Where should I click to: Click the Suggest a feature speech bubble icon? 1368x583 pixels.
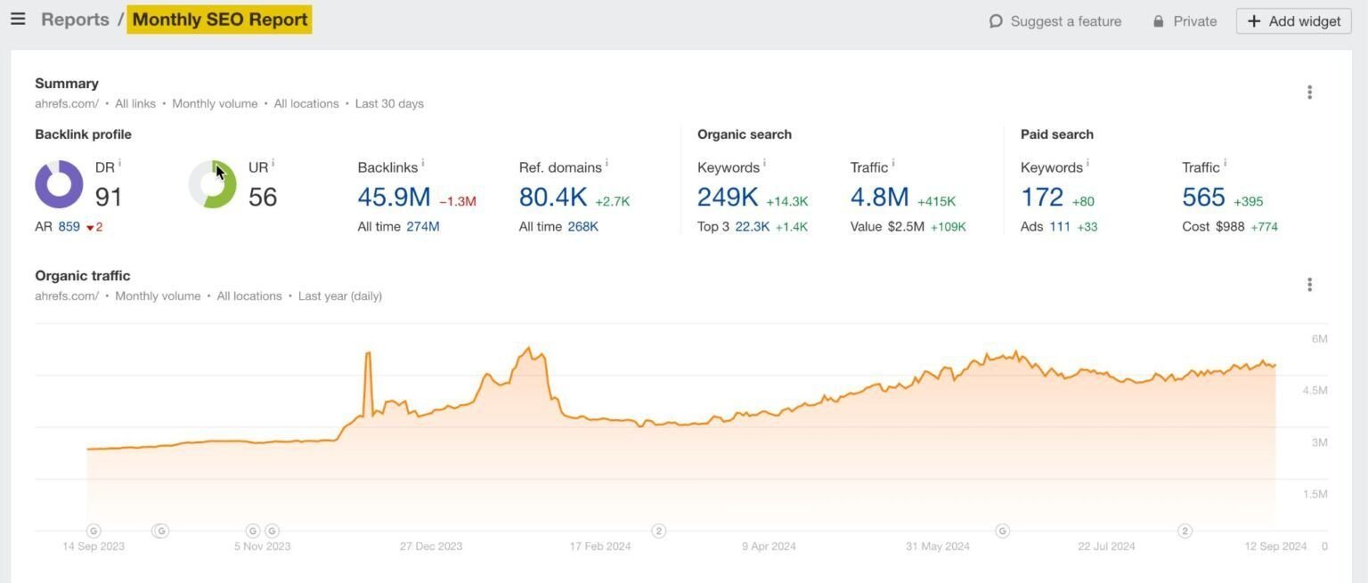coord(996,21)
